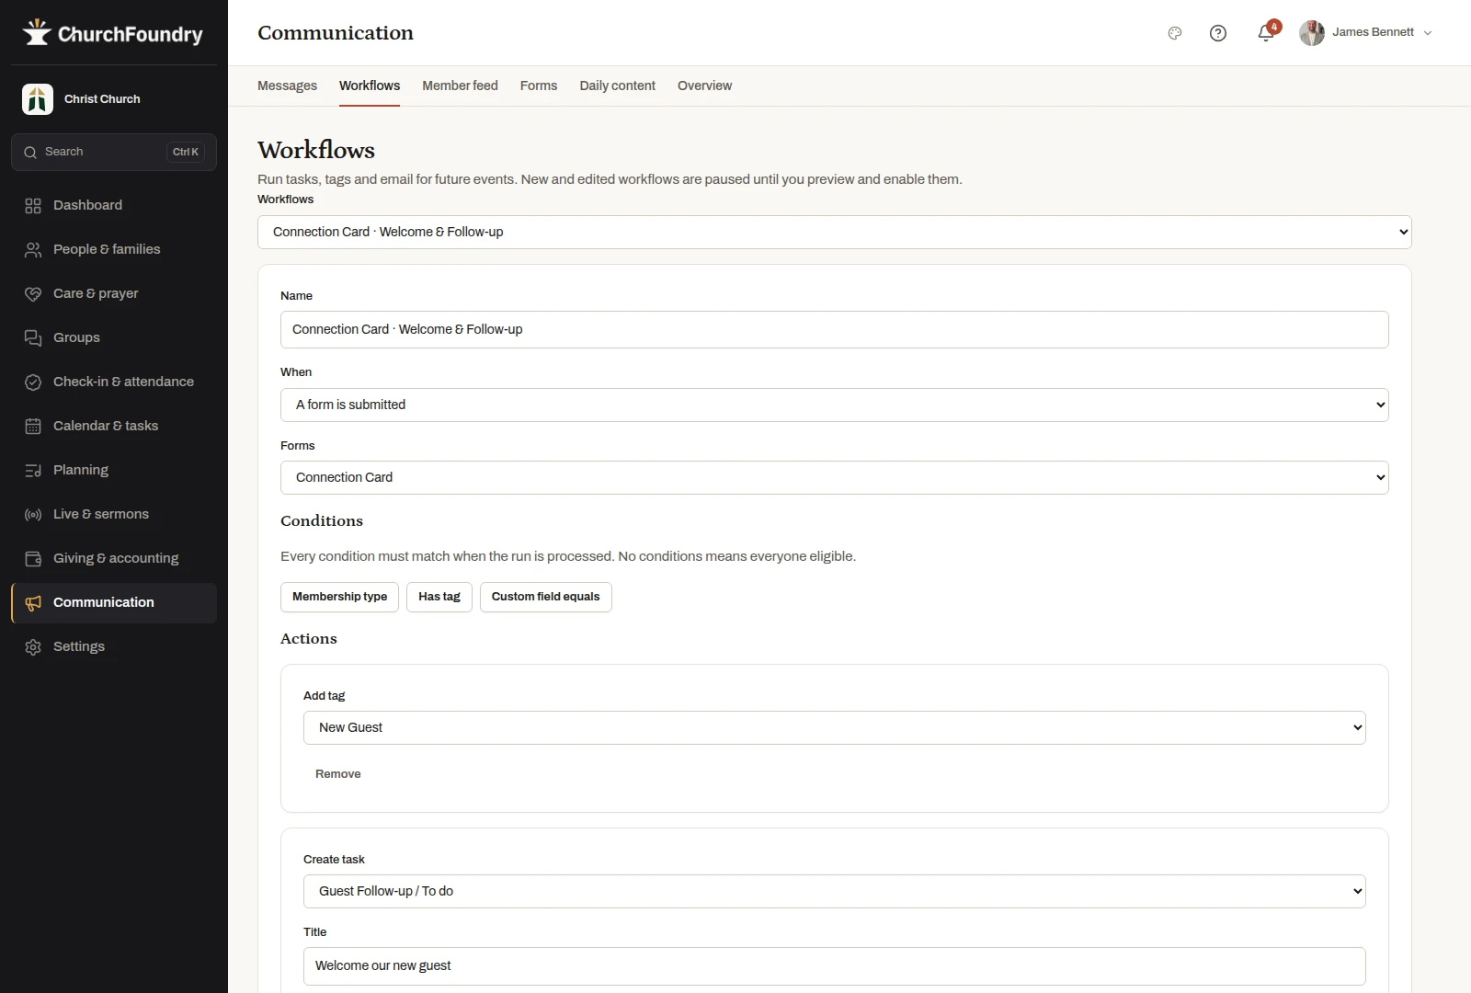Open Live & sermons broadcast icon
This screenshot has width=1471, height=993.
pos(33,515)
